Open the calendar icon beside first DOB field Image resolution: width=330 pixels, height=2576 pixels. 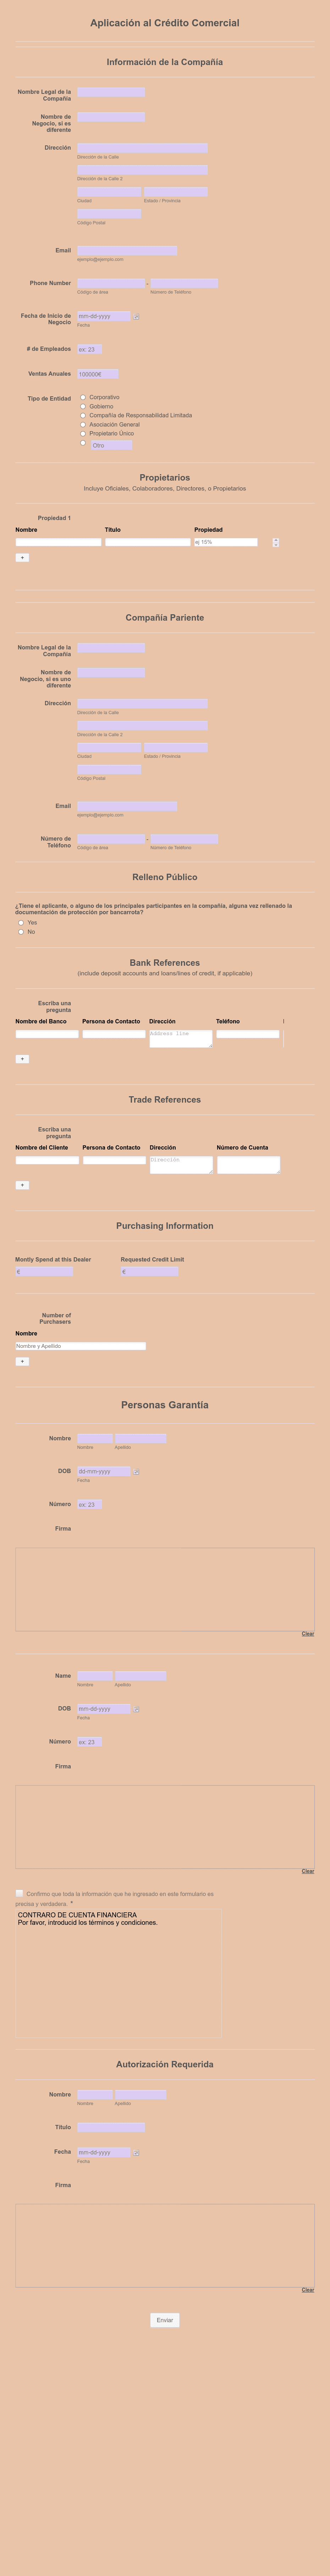pyautogui.click(x=137, y=1472)
